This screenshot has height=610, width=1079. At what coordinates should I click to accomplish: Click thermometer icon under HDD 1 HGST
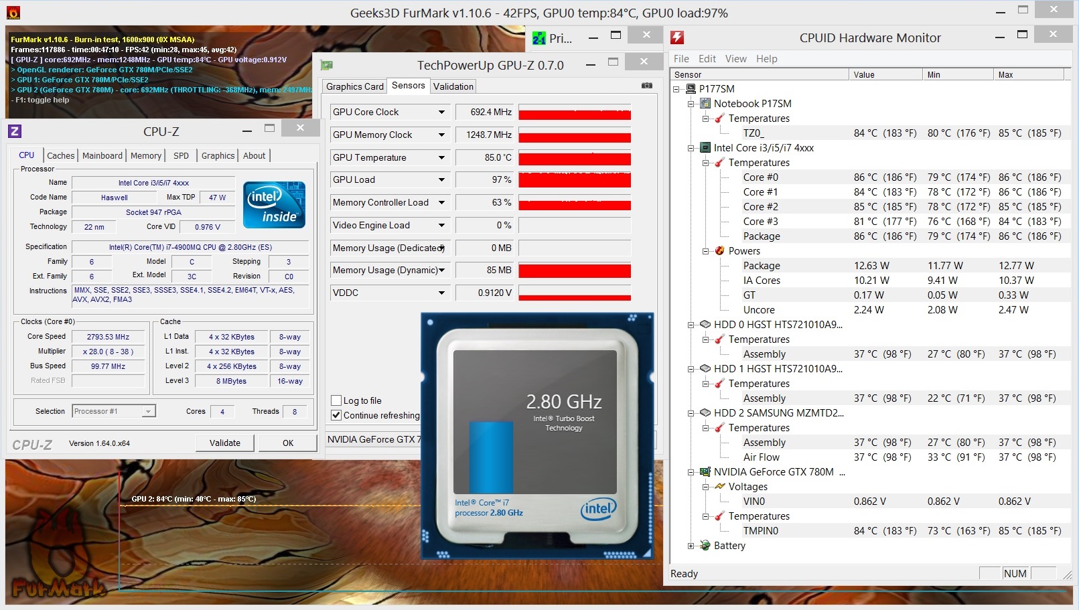coord(720,383)
